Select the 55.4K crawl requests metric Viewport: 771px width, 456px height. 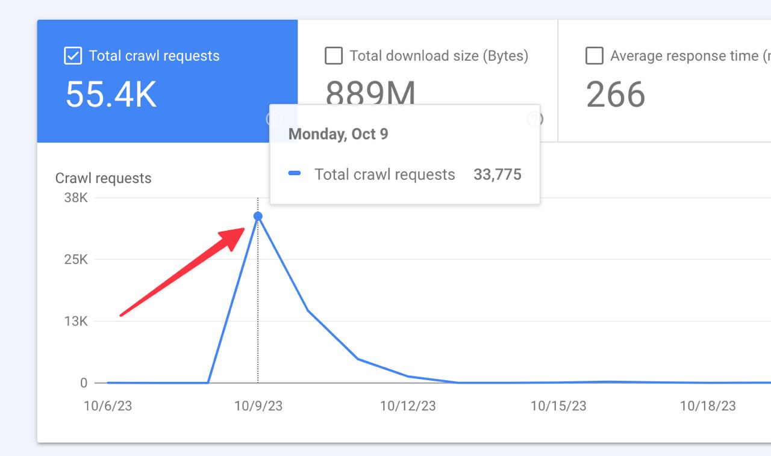coord(111,94)
